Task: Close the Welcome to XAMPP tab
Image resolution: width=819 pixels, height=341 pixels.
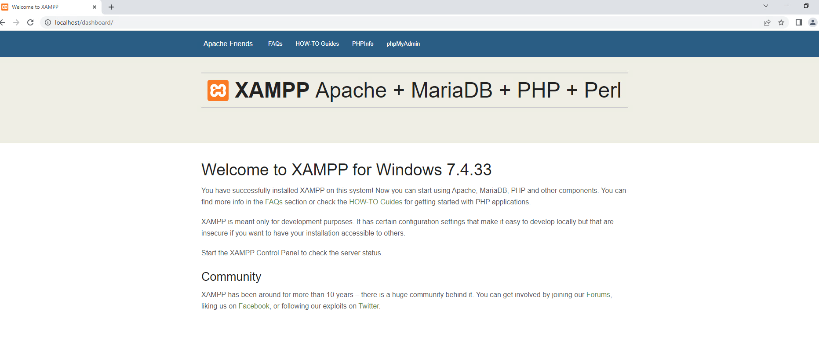Action: tap(95, 7)
